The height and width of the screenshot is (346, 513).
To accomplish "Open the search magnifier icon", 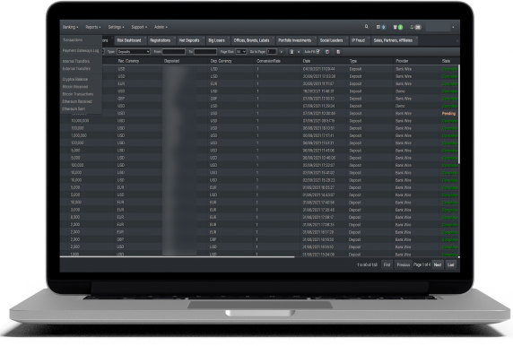I will click(367, 27).
